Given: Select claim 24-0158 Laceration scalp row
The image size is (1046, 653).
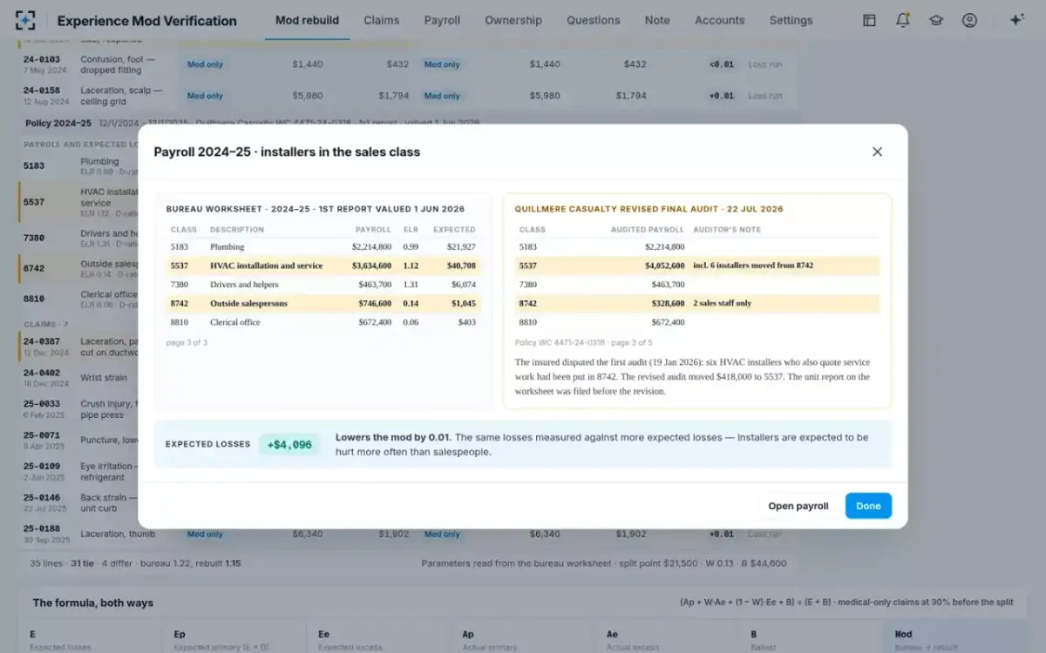Looking at the screenshot, I should pyautogui.click(x=408, y=95).
